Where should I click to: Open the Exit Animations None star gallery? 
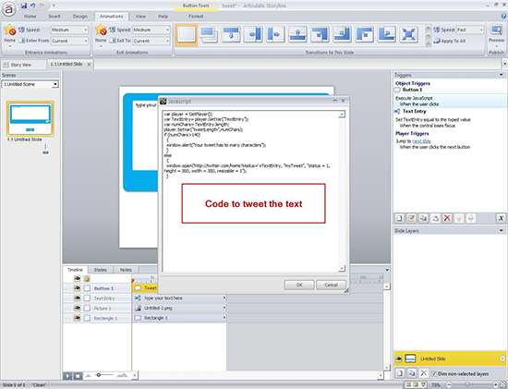[101, 36]
